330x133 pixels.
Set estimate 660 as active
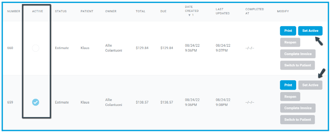(x=310, y=31)
